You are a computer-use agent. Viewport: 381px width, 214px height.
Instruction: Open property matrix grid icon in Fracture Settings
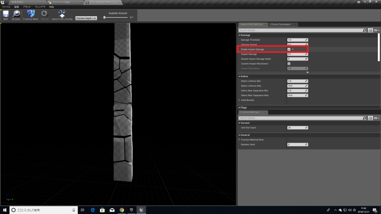coord(370,118)
